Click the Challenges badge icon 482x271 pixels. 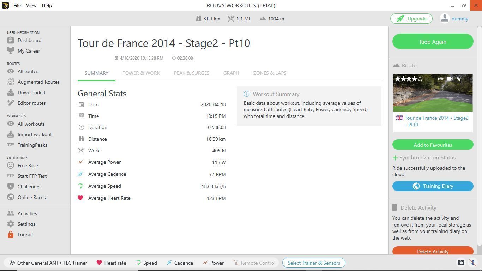11,187
